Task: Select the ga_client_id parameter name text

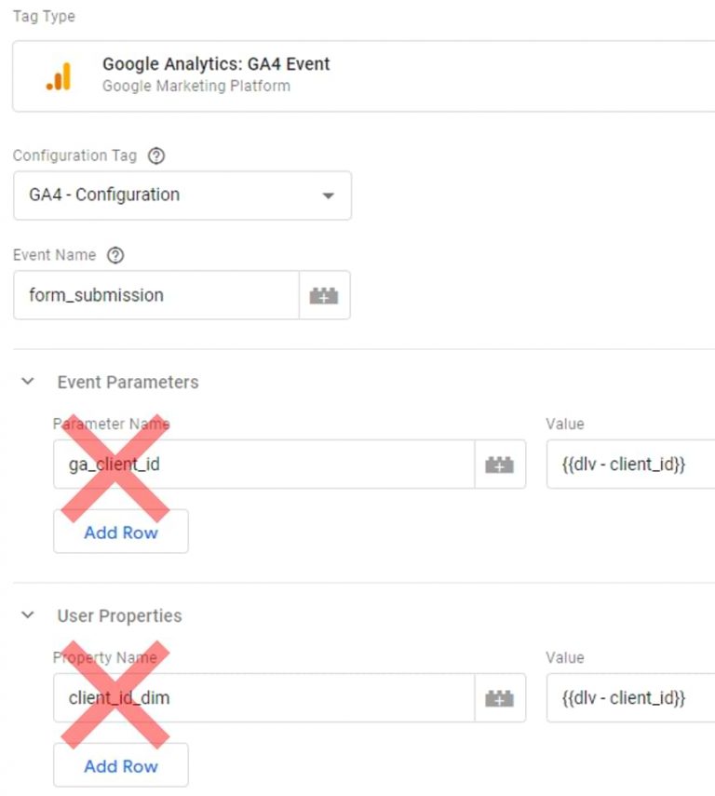Action: click(x=112, y=464)
